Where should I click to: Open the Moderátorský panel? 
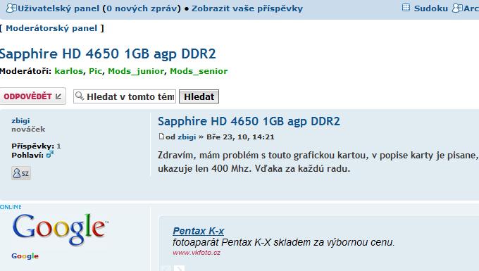tap(51, 28)
